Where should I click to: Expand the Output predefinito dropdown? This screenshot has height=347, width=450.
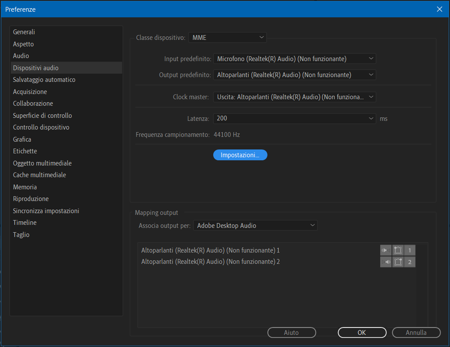tap(294, 75)
